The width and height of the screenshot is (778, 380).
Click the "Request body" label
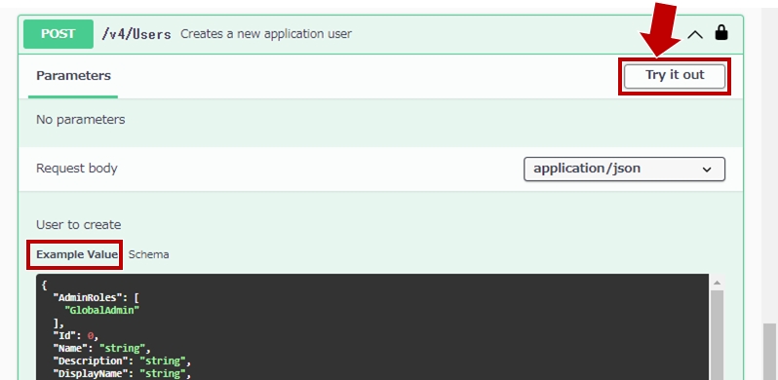(76, 169)
